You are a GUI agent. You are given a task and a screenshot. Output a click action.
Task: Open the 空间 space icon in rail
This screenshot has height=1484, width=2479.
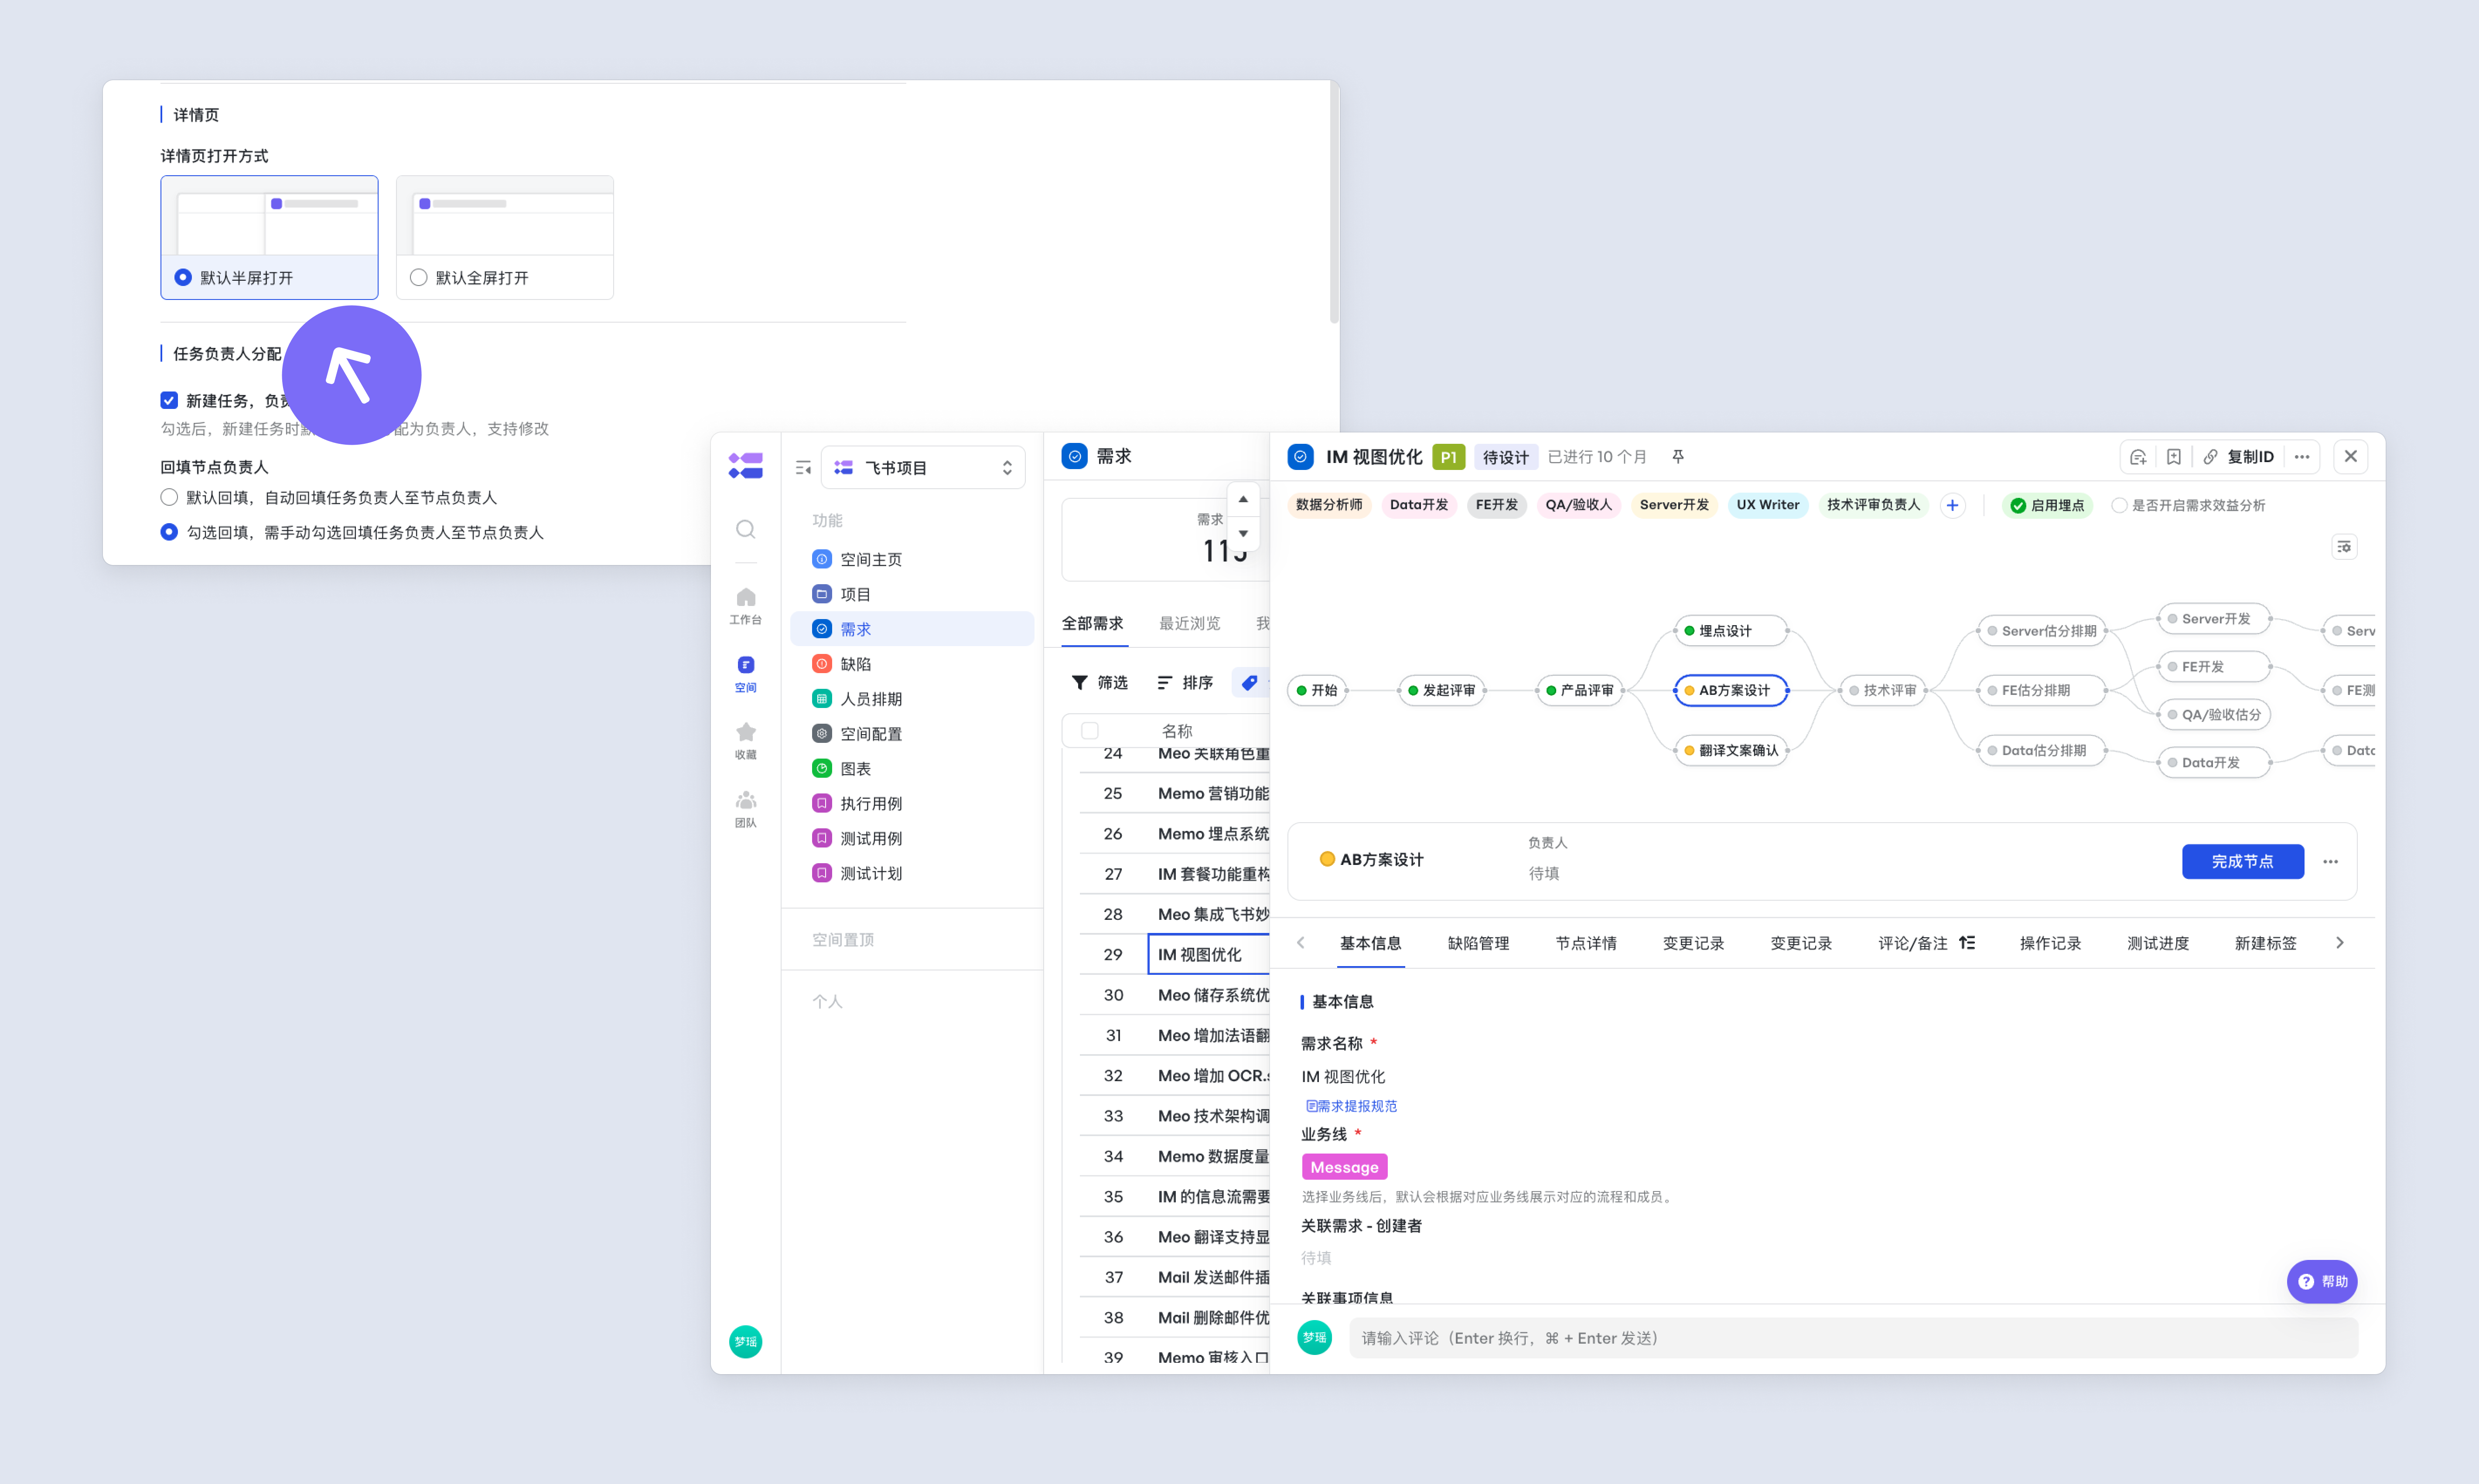tap(745, 673)
